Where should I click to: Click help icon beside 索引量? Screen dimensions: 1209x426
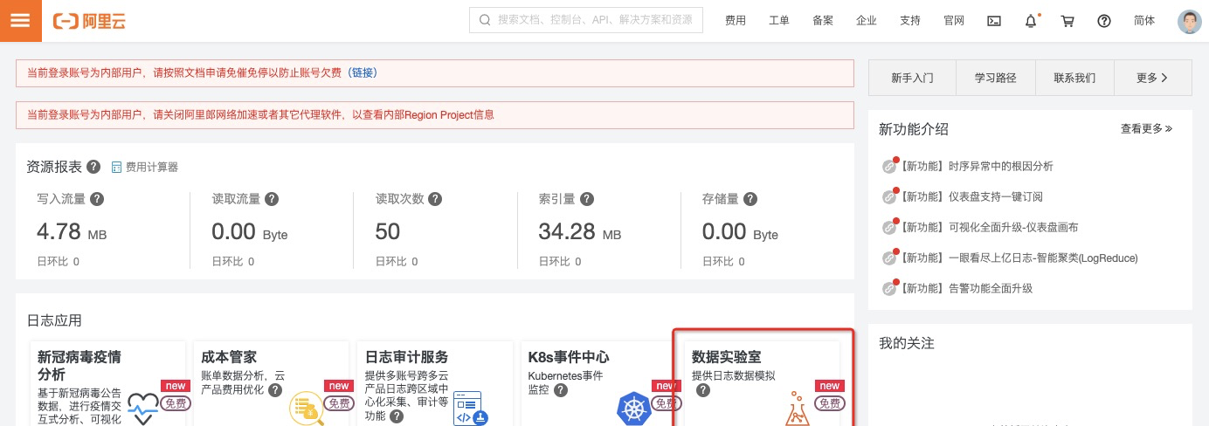(x=586, y=199)
